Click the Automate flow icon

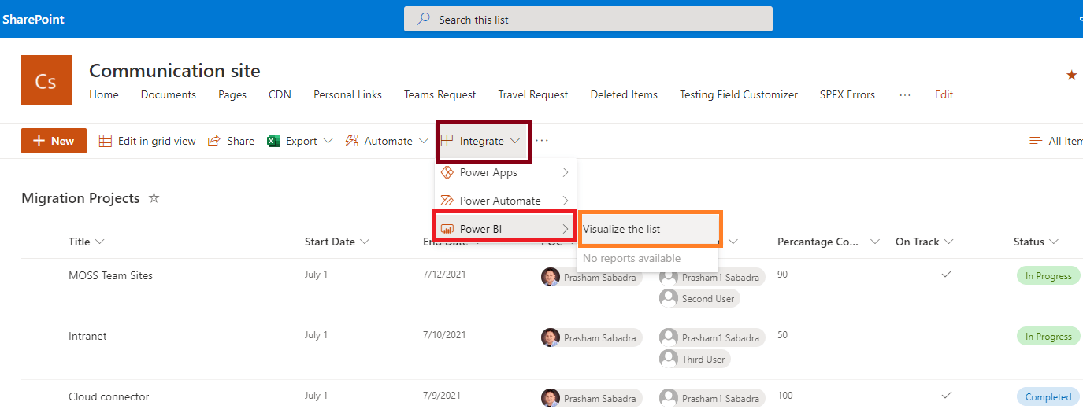(x=352, y=141)
